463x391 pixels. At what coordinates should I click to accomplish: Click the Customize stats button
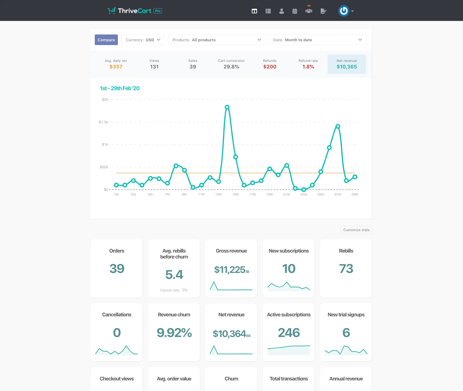coord(356,230)
